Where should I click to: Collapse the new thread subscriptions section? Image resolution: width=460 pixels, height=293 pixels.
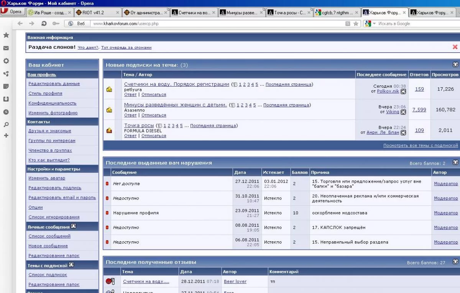tap(455, 65)
